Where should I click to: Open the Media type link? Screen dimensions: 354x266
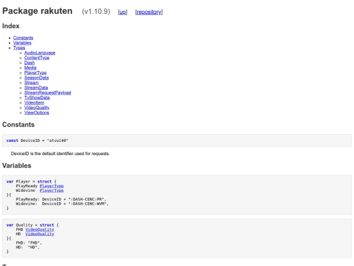click(x=30, y=68)
